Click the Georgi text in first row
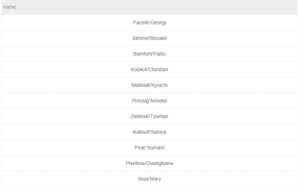Image resolution: width=299 pixels, height=189 pixels. click(x=158, y=23)
